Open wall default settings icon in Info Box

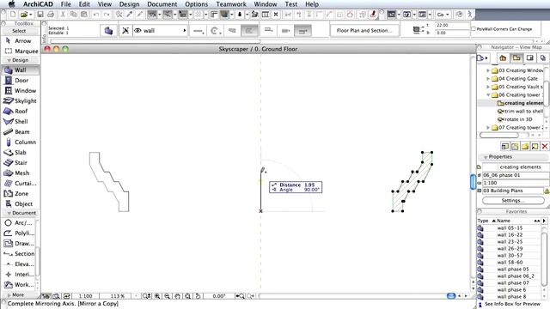coord(108,31)
